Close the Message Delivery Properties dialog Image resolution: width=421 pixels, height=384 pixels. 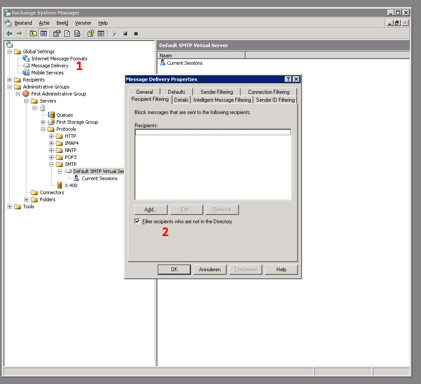(x=296, y=79)
